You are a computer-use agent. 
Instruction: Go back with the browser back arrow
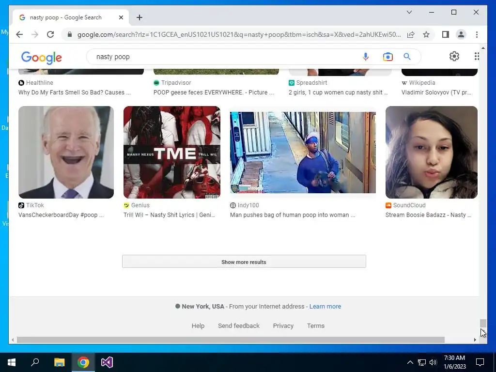coord(19,34)
